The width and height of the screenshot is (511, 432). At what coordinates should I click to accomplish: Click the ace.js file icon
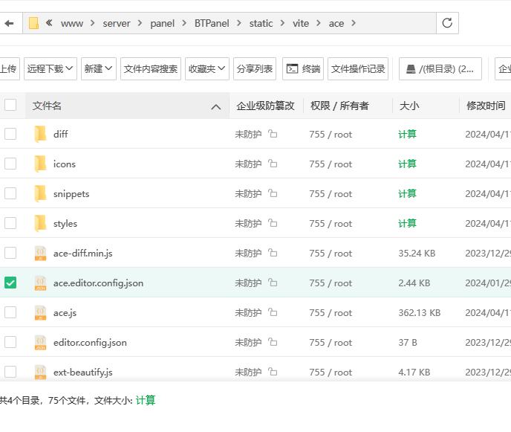[x=40, y=312]
